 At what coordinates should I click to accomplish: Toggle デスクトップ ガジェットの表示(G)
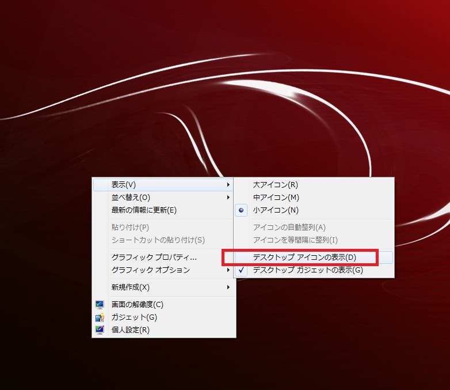tap(314, 270)
